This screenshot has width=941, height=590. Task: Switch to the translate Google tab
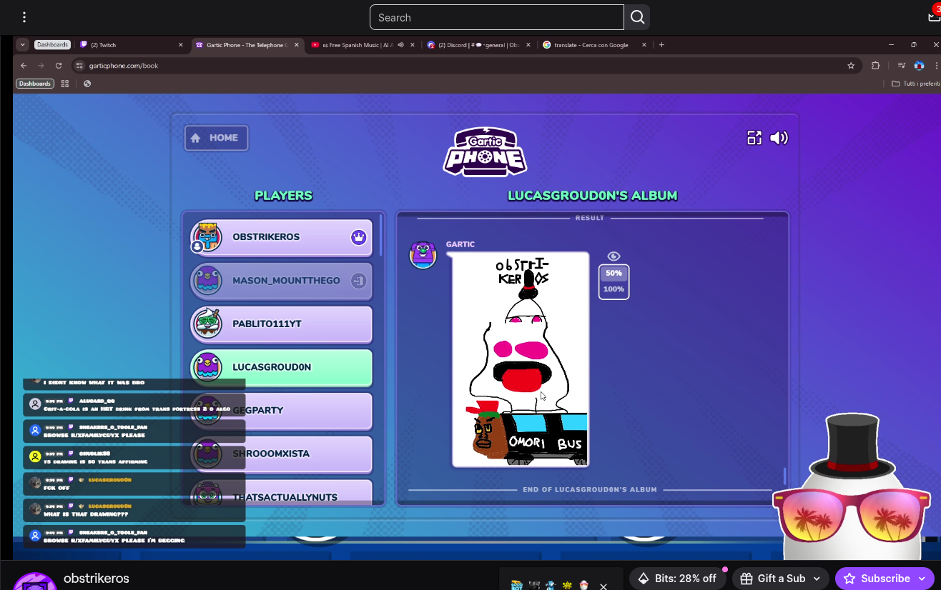point(591,45)
